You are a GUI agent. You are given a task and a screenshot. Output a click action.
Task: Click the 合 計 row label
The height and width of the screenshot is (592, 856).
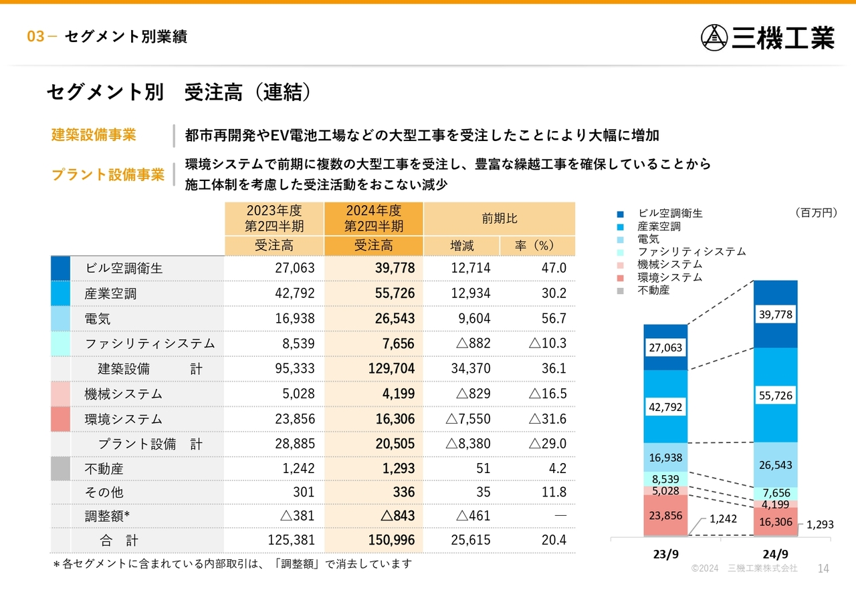click(119, 541)
